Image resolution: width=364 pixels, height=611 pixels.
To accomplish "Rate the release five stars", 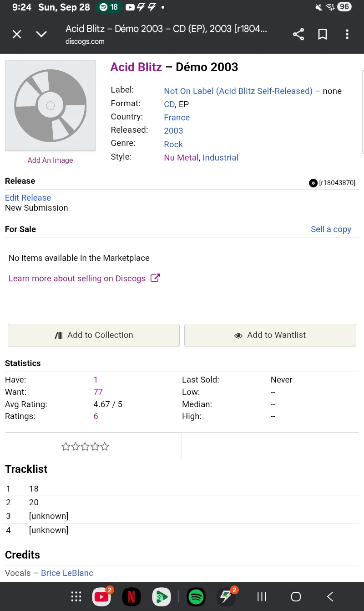I will coord(105,447).
